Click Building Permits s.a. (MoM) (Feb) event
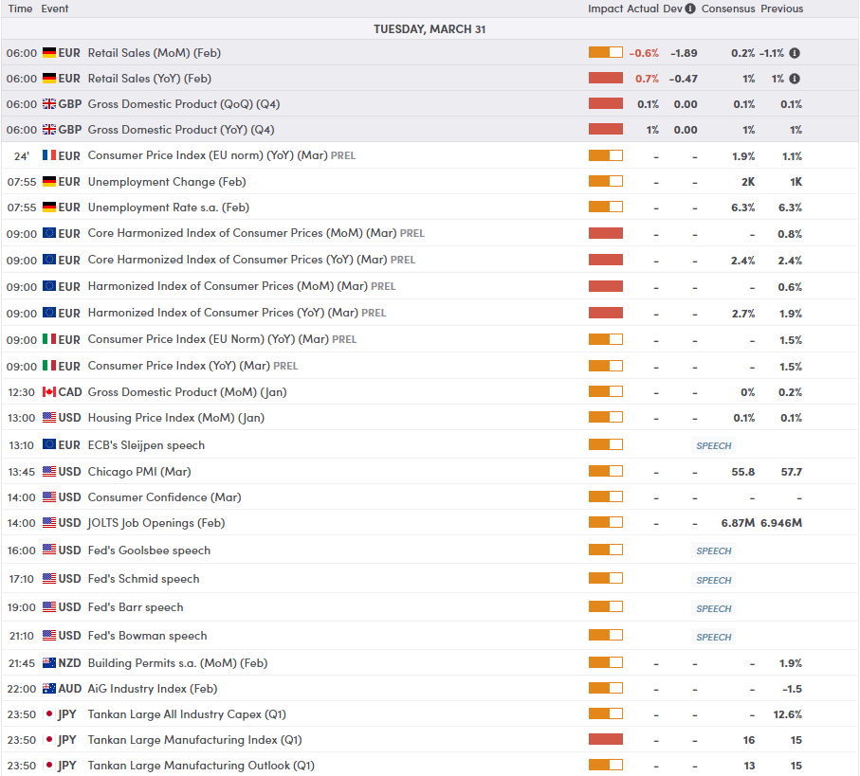Viewport: 860px width, 776px height. pos(177,663)
